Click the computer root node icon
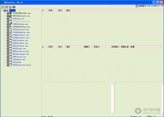Screen dimensions: 164x117 click(8, 11)
